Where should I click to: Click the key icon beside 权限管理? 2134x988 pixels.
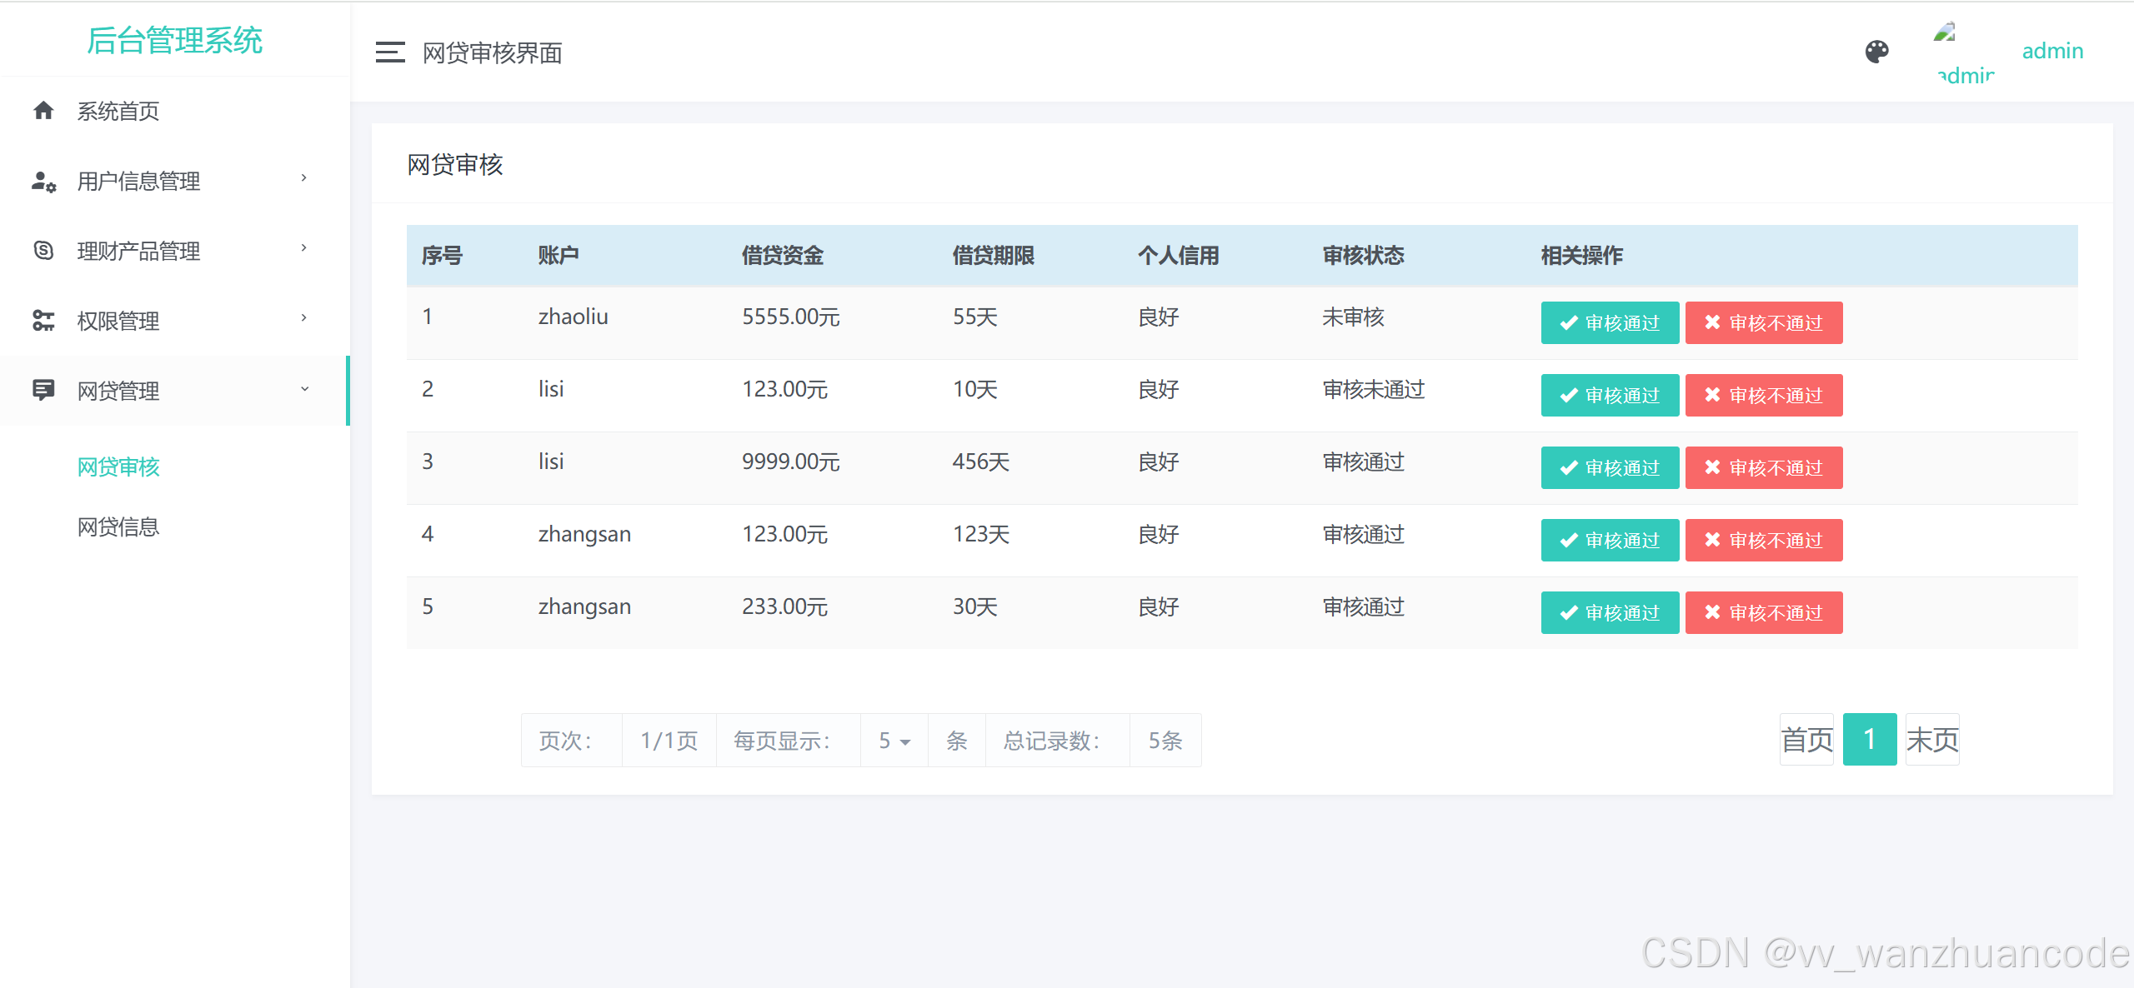pyautogui.click(x=43, y=320)
